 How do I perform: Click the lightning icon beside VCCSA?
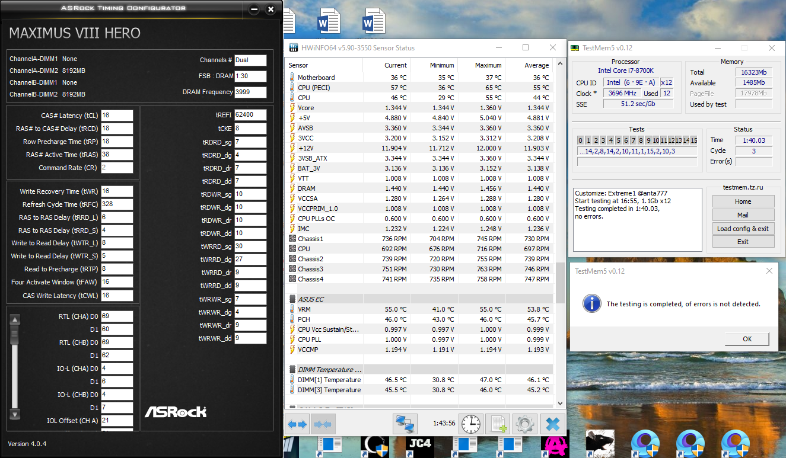tap(292, 198)
